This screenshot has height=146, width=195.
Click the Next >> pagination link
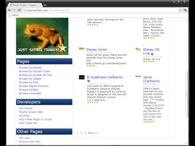(93, 133)
